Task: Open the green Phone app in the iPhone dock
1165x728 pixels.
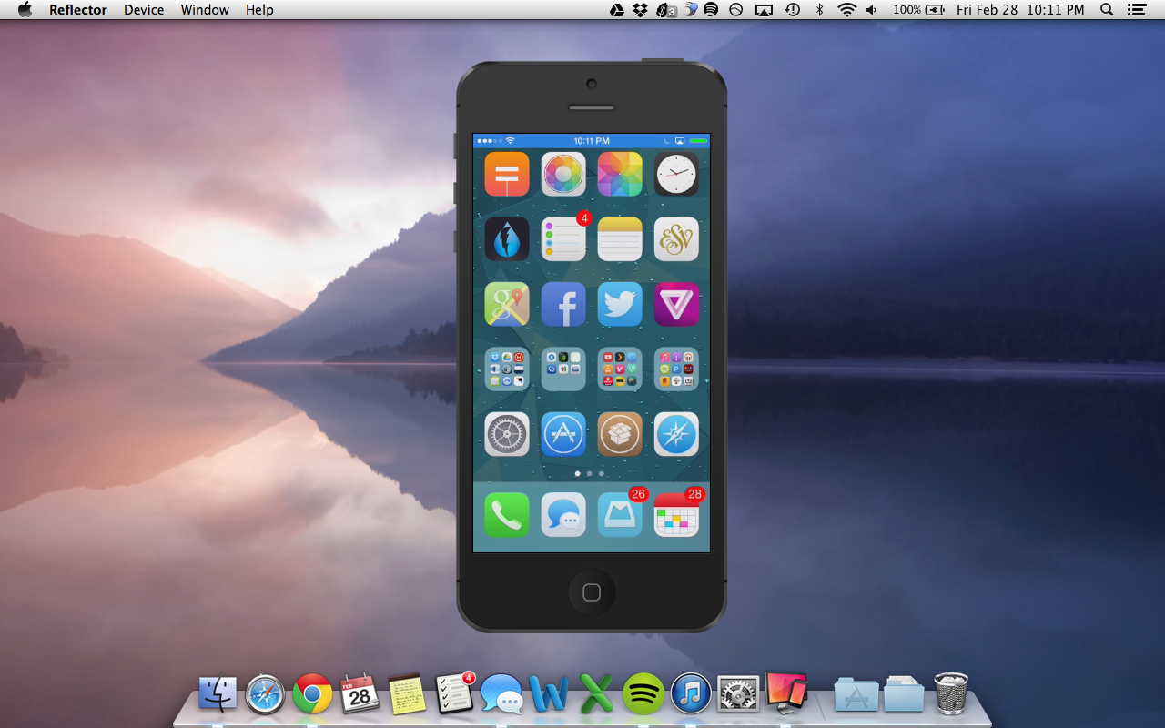Action: (x=507, y=515)
